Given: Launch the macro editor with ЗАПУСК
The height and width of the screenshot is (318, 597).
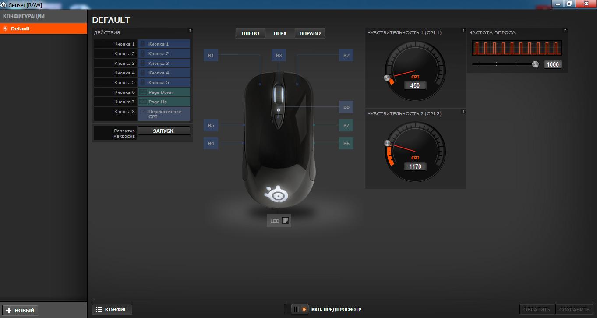Looking at the screenshot, I should 164,131.
